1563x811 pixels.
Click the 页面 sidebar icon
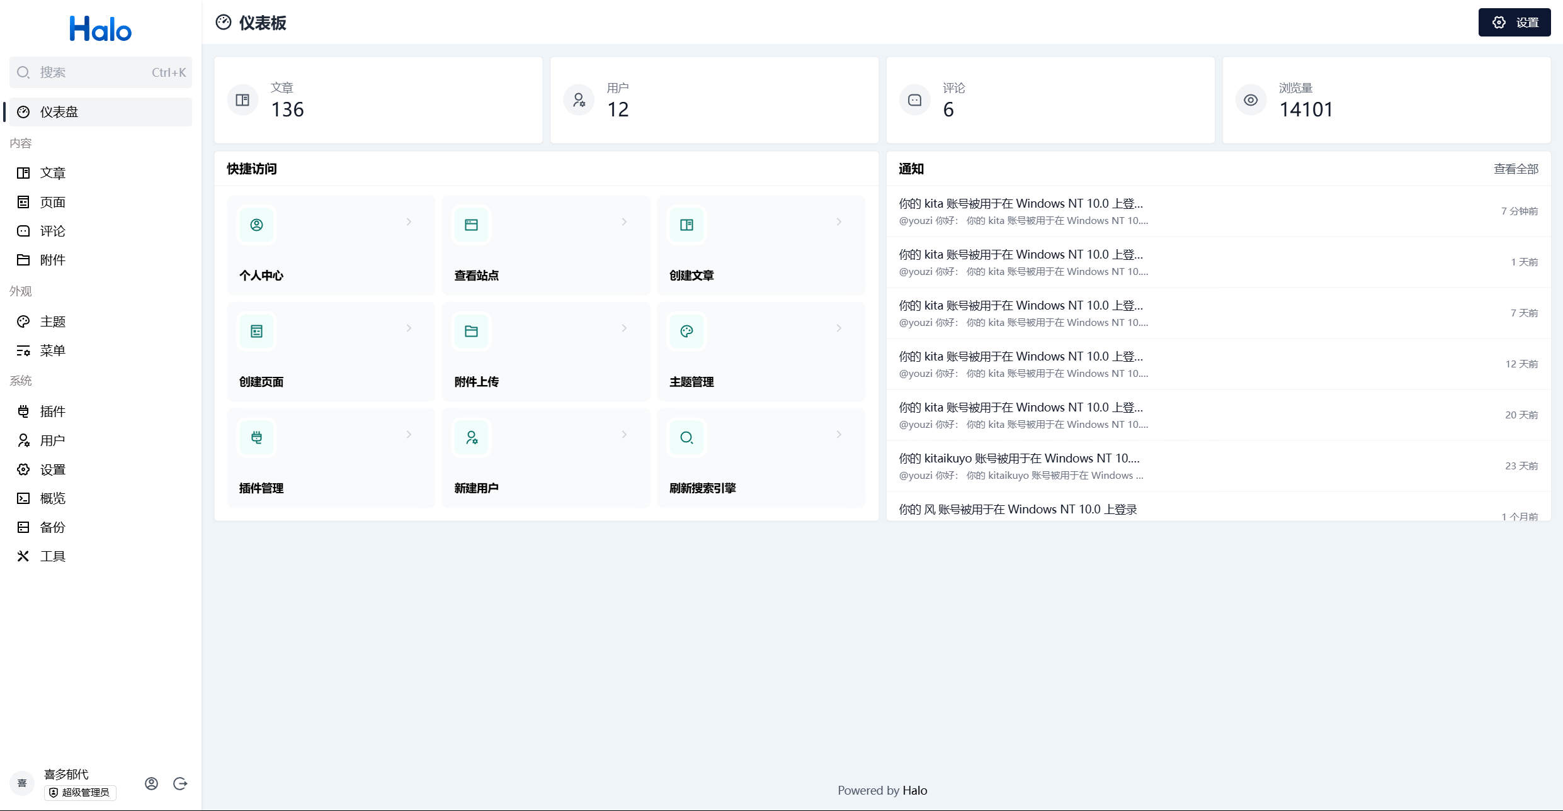pos(23,202)
